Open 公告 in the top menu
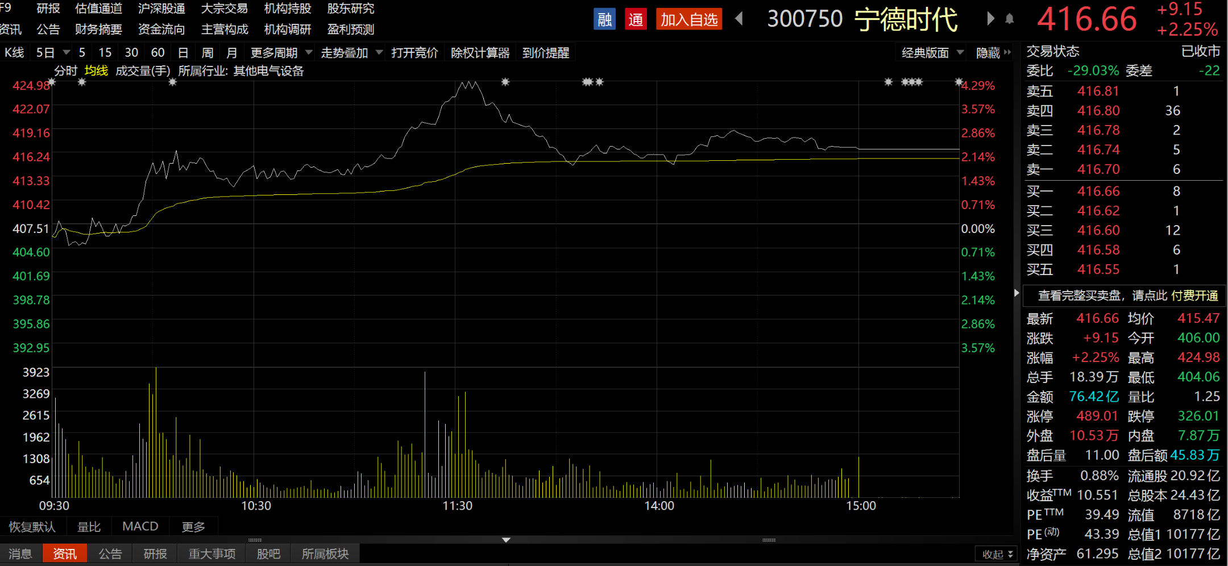This screenshot has height=566, width=1228. (x=48, y=29)
